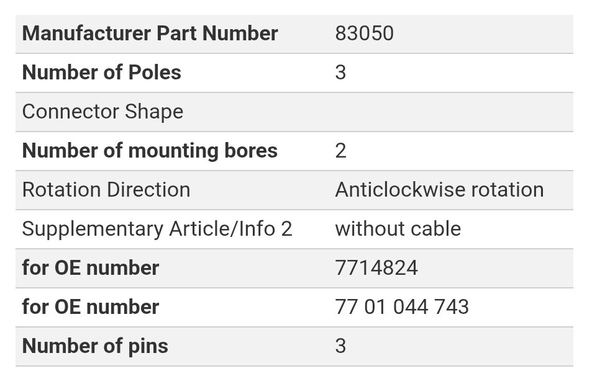The image size is (592, 384).
Task: Click the Connector Shape label
Action: point(102,112)
